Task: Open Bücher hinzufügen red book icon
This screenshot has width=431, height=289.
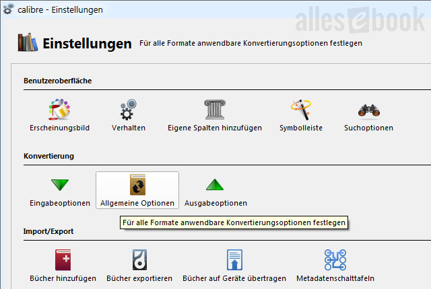Action: 63,260
